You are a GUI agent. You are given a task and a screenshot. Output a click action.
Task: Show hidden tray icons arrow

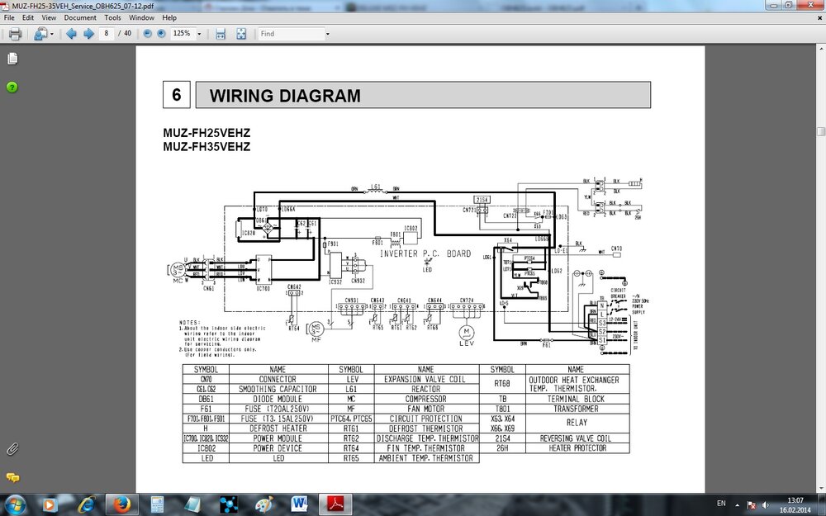pos(737,505)
